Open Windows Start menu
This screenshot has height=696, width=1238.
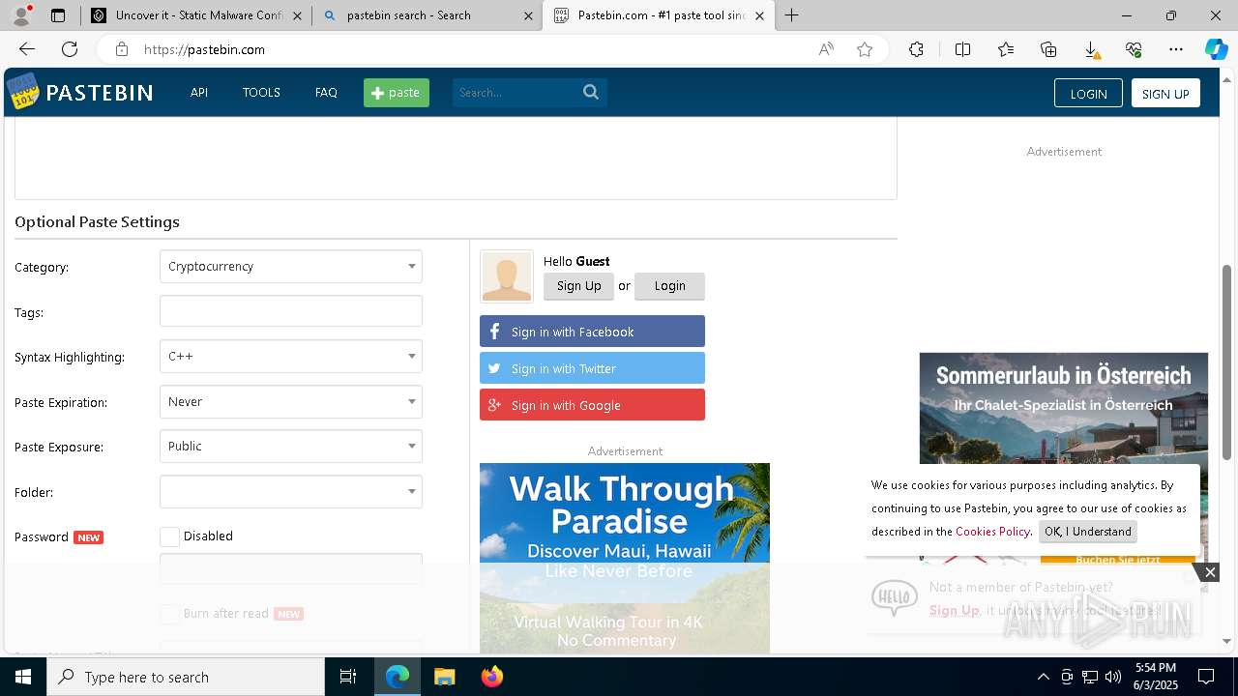coord(23,677)
